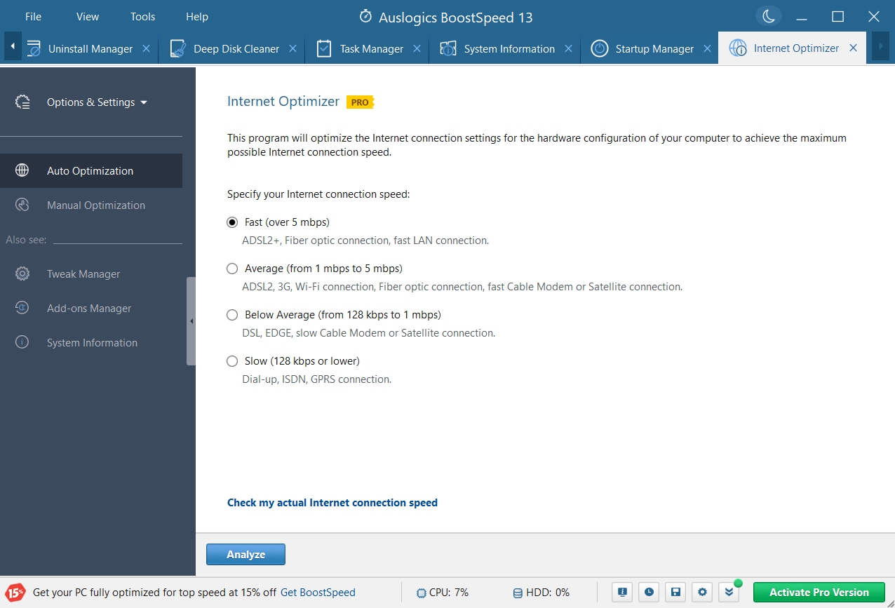Open Manual Optimization in the sidebar
Image resolution: width=895 pixels, height=608 pixels.
(91, 205)
